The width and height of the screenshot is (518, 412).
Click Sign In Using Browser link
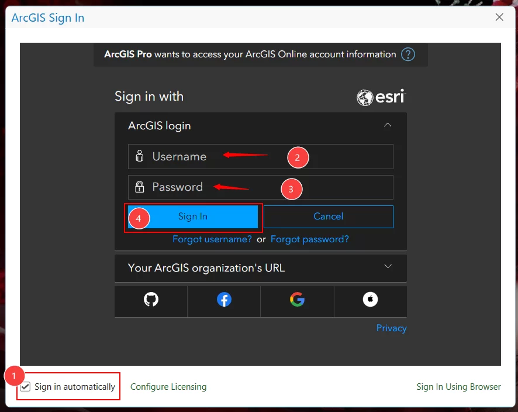tap(458, 386)
